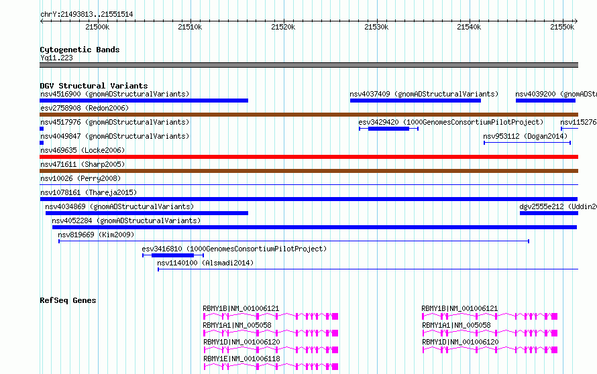
Task: Click the 21540k ruler tick label
Action: pos(469,27)
